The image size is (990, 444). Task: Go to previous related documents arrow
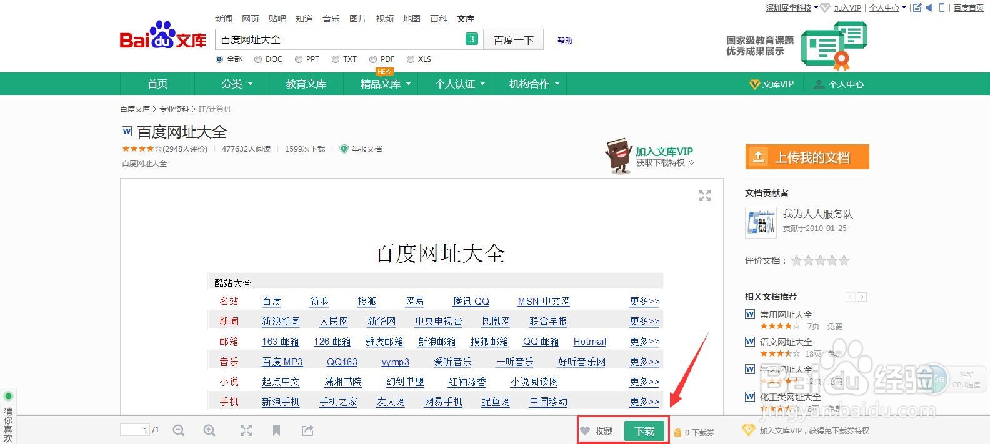pyautogui.click(x=850, y=297)
